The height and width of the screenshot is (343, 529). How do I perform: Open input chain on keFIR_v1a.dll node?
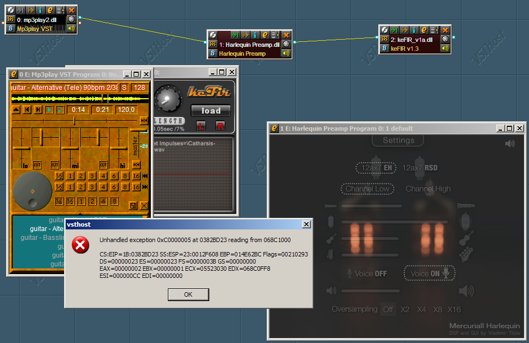click(394, 30)
